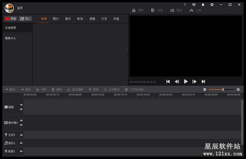Step forward one frame

coord(194,81)
